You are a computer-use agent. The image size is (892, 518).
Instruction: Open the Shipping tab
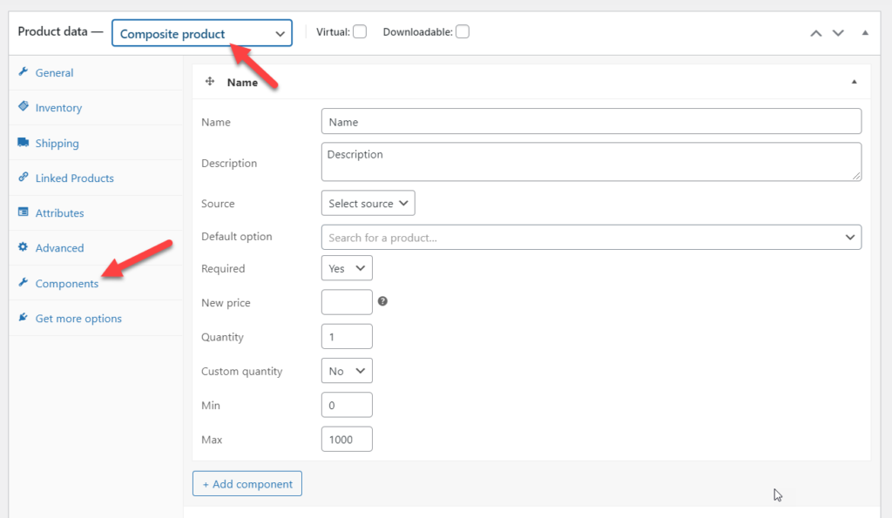point(96,144)
